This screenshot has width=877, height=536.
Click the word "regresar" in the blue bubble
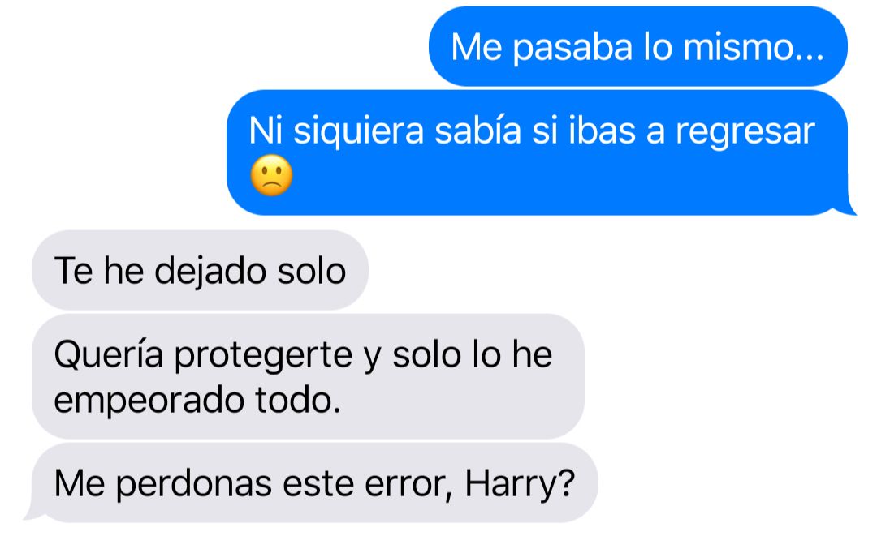745,131
